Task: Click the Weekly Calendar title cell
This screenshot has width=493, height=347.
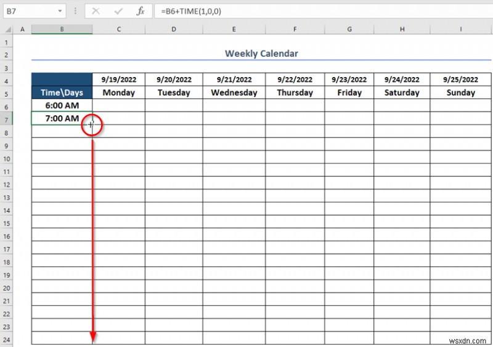Action: pyautogui.click(x=261, y=54)
